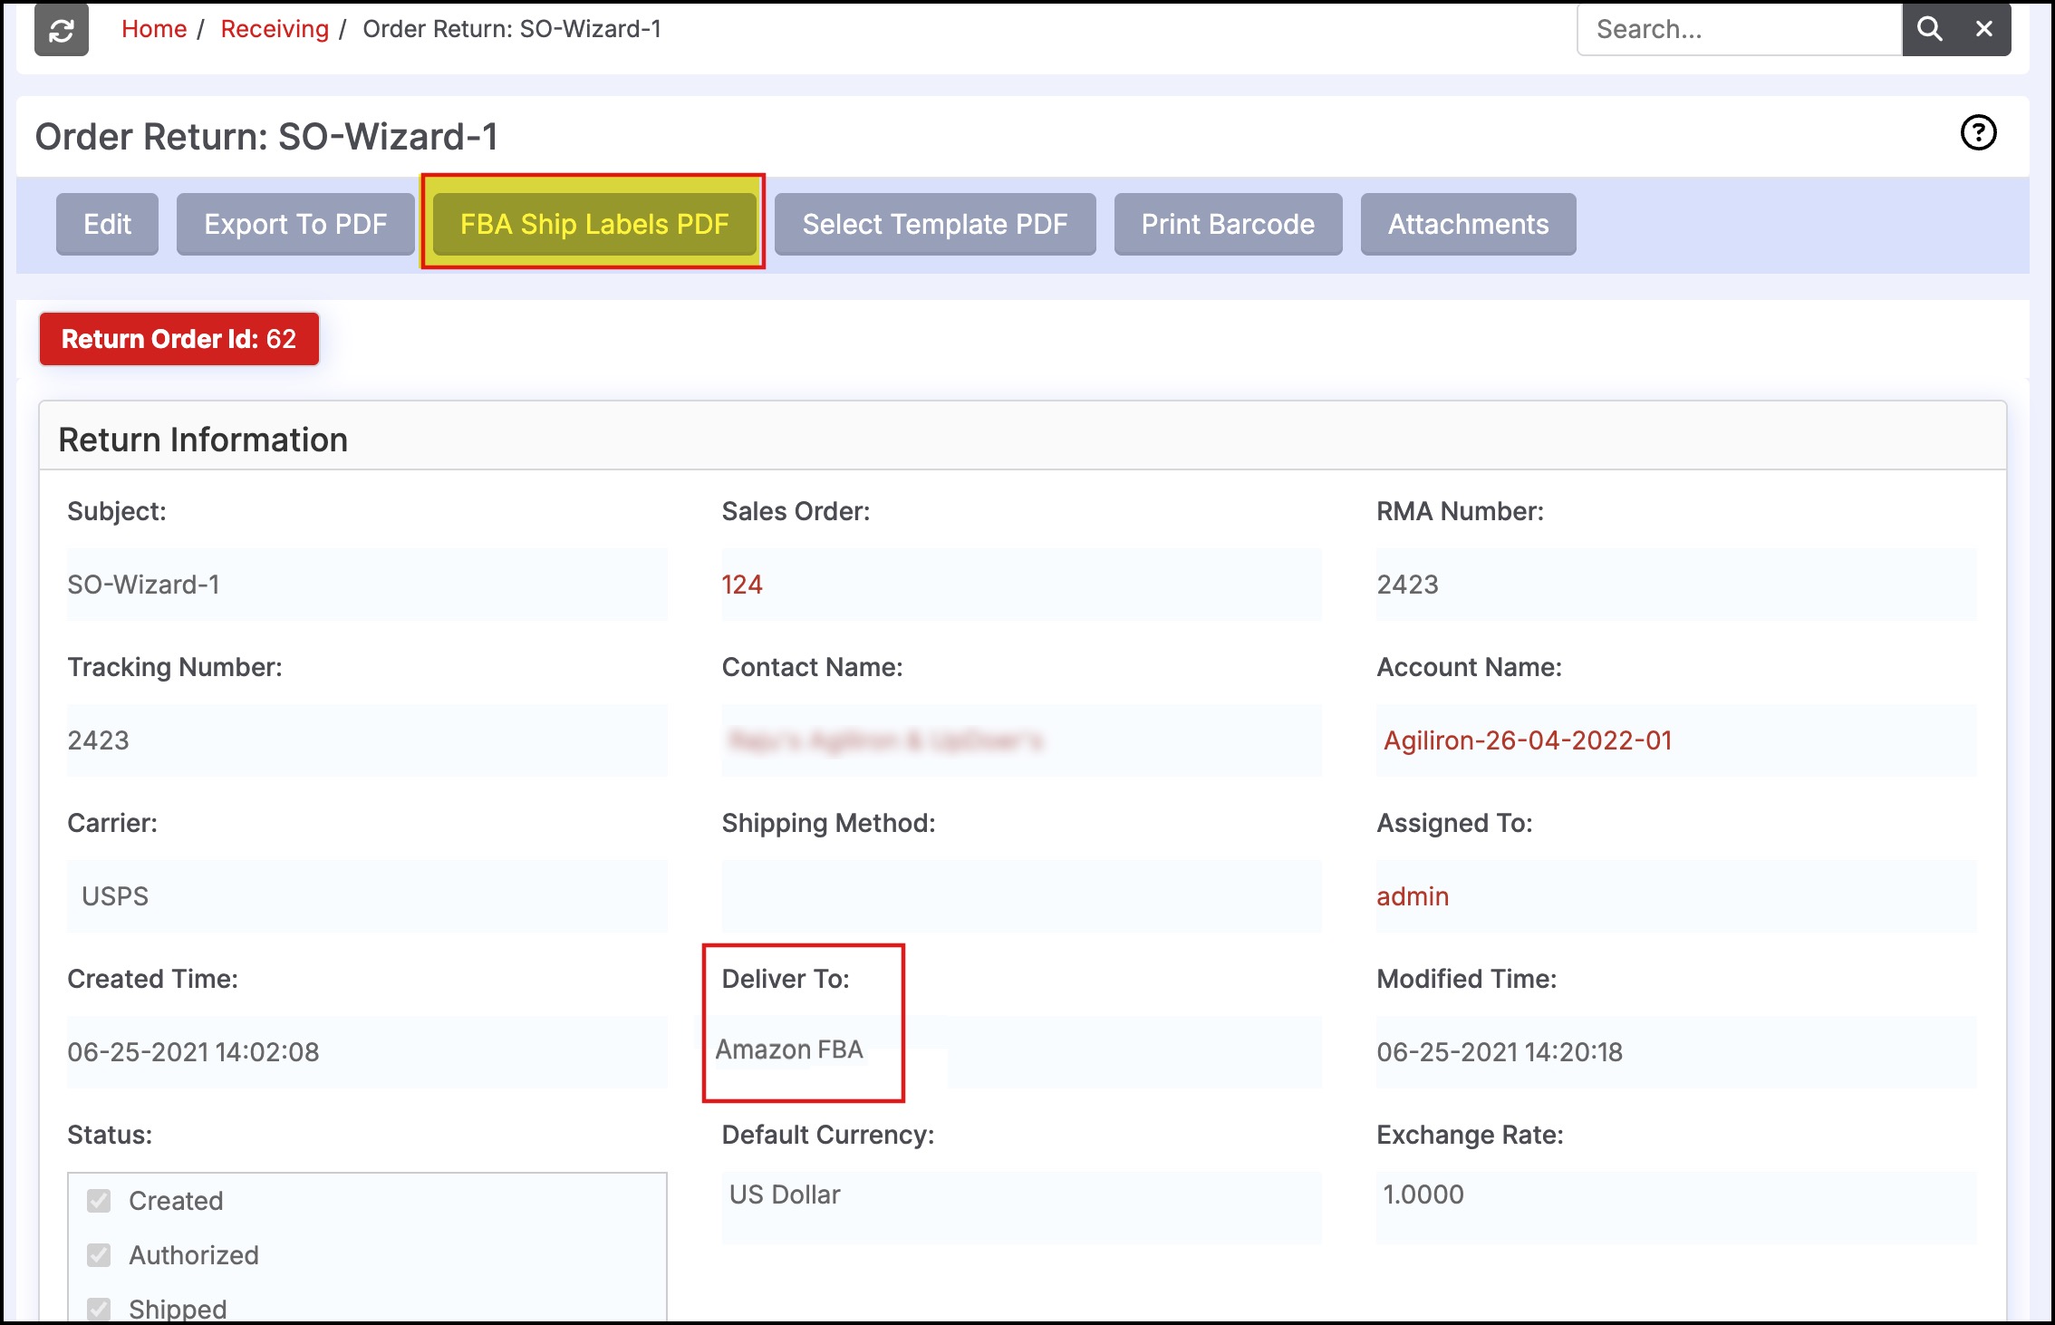2055x1325 pixels.
Task: Go to Home breadcrumb
Action: click(x=154, y=29)
